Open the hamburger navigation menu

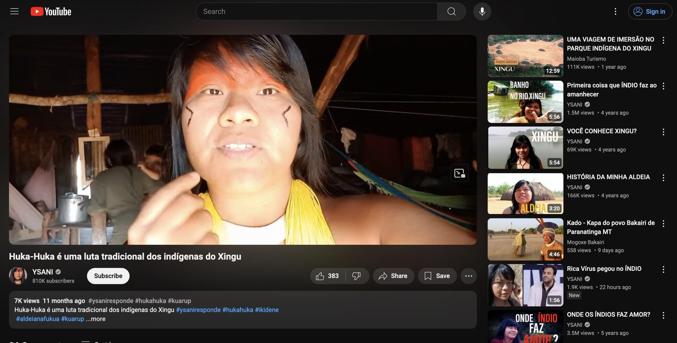point(14,11)
